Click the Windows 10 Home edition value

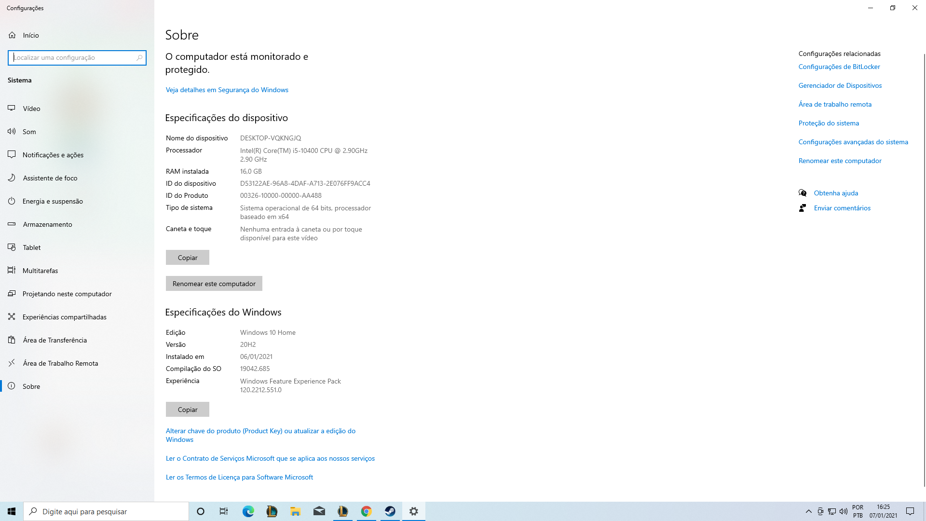(x=268, y=333)
